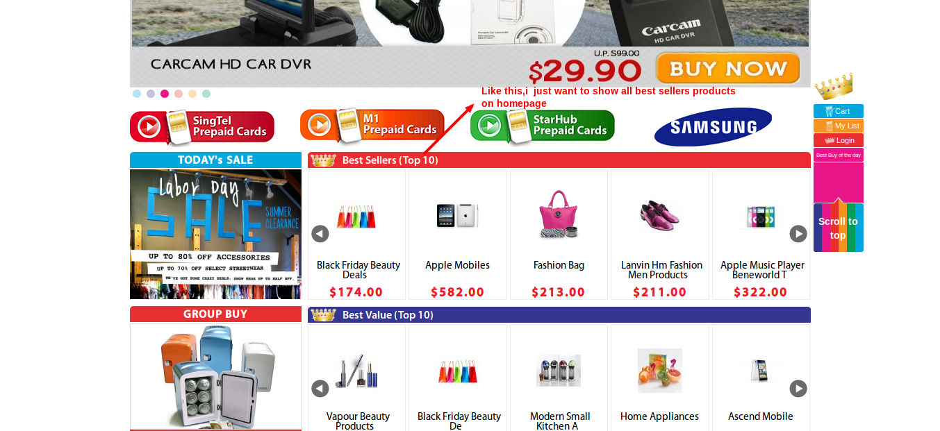The width and height of the screenshot is (940, 431).
Task: Open the Best Buy of the day tab
Action: click(839, 155)
